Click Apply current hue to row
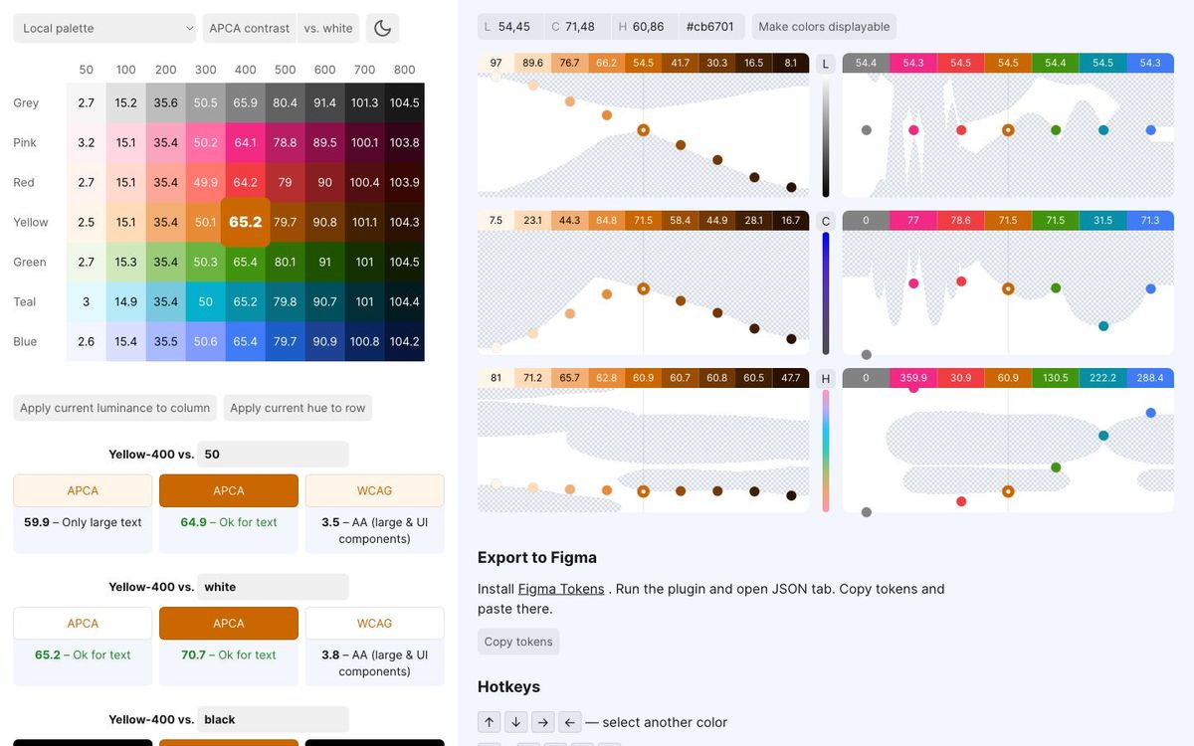The height and width of the screenshot is (746, 1194). point(298,408)
